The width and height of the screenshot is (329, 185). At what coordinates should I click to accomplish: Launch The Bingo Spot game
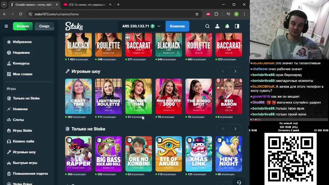point(199,96)
